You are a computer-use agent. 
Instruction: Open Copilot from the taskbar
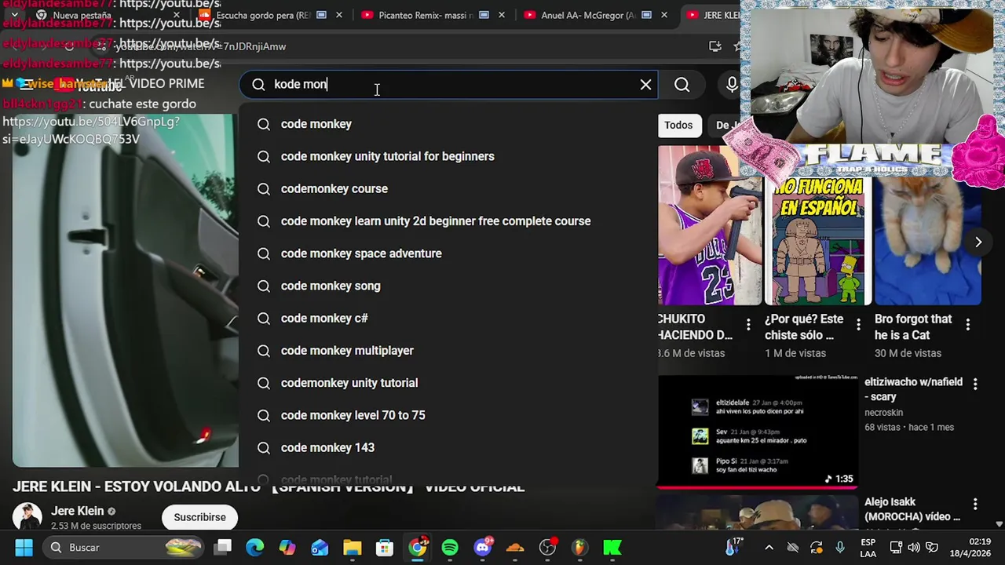pyautogui.click(x=287, y=547)
